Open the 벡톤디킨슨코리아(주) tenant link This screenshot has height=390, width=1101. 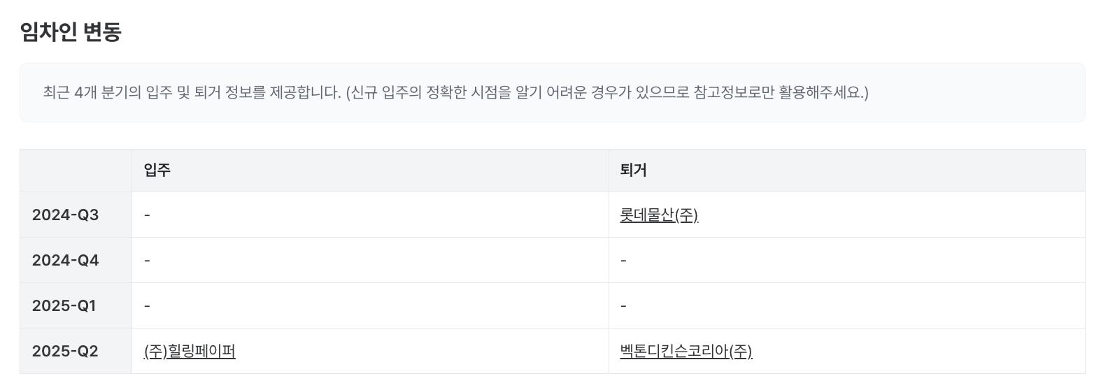coord(686,352)
